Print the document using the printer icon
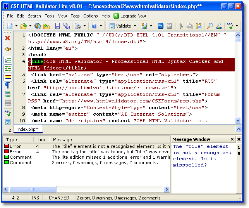 tap(78, 26)
